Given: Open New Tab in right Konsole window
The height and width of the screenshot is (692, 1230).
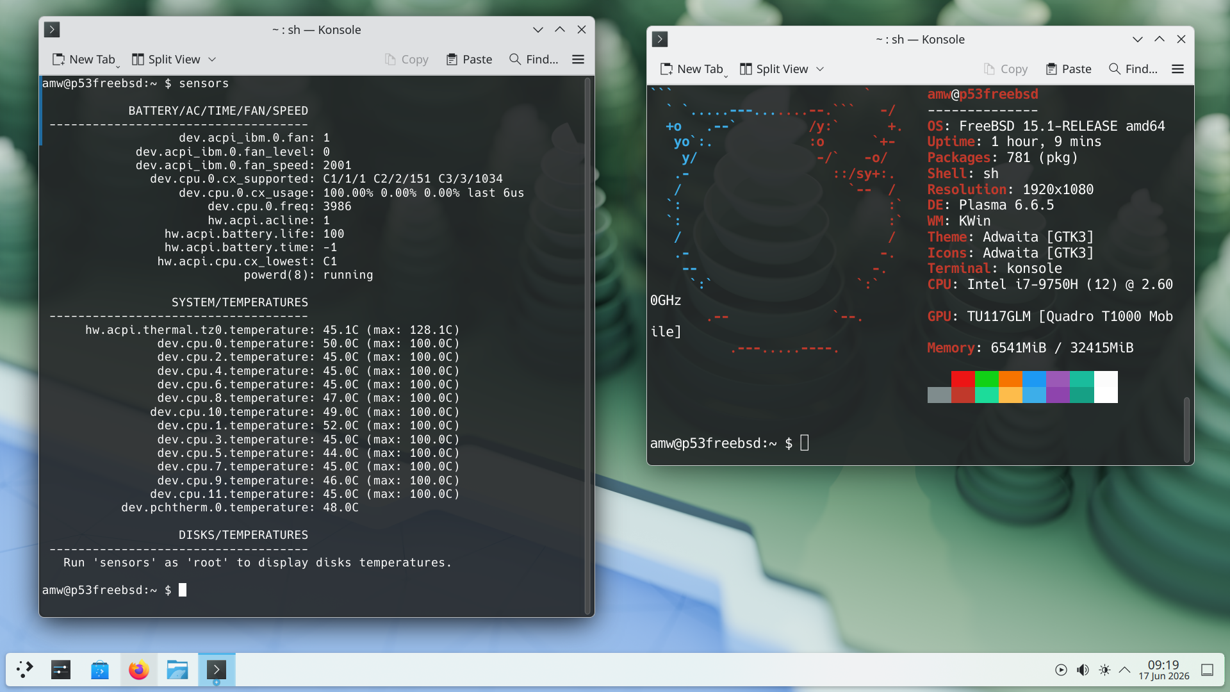Looking at the screenshot, I should tap(692, 69).
